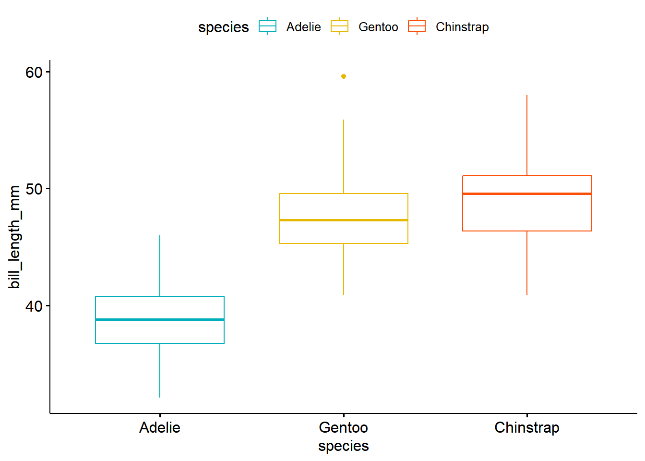
Task: Click the "species" x-axis title below plot
Action: [344, 446]
